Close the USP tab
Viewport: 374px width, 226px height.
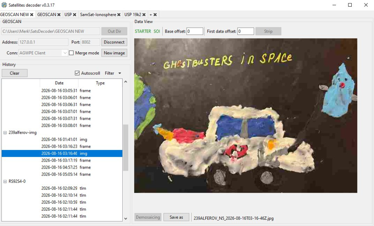75,15
